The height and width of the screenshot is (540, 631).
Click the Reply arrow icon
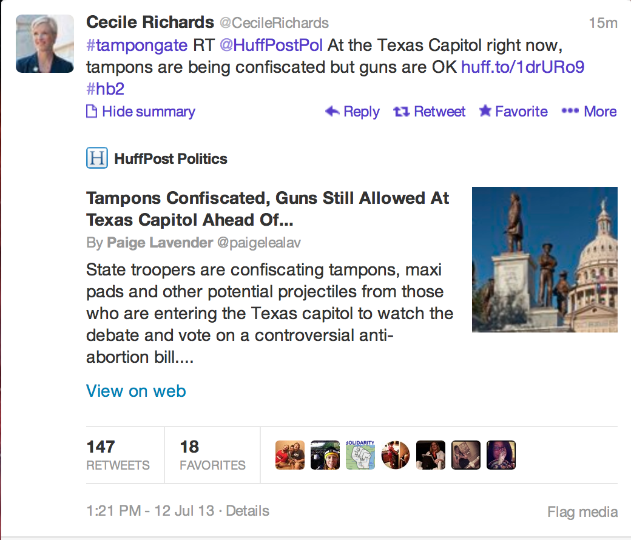[x=332, y=112]
